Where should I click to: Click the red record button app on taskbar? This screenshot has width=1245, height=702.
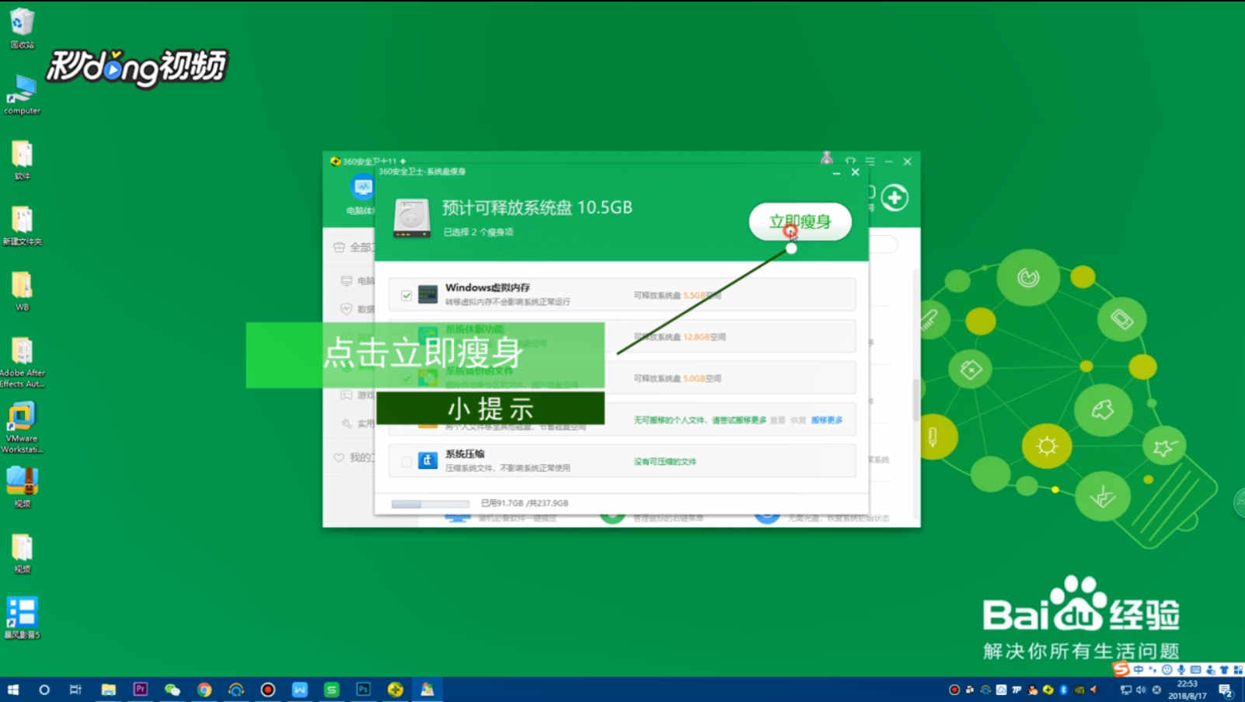[268, 690]
